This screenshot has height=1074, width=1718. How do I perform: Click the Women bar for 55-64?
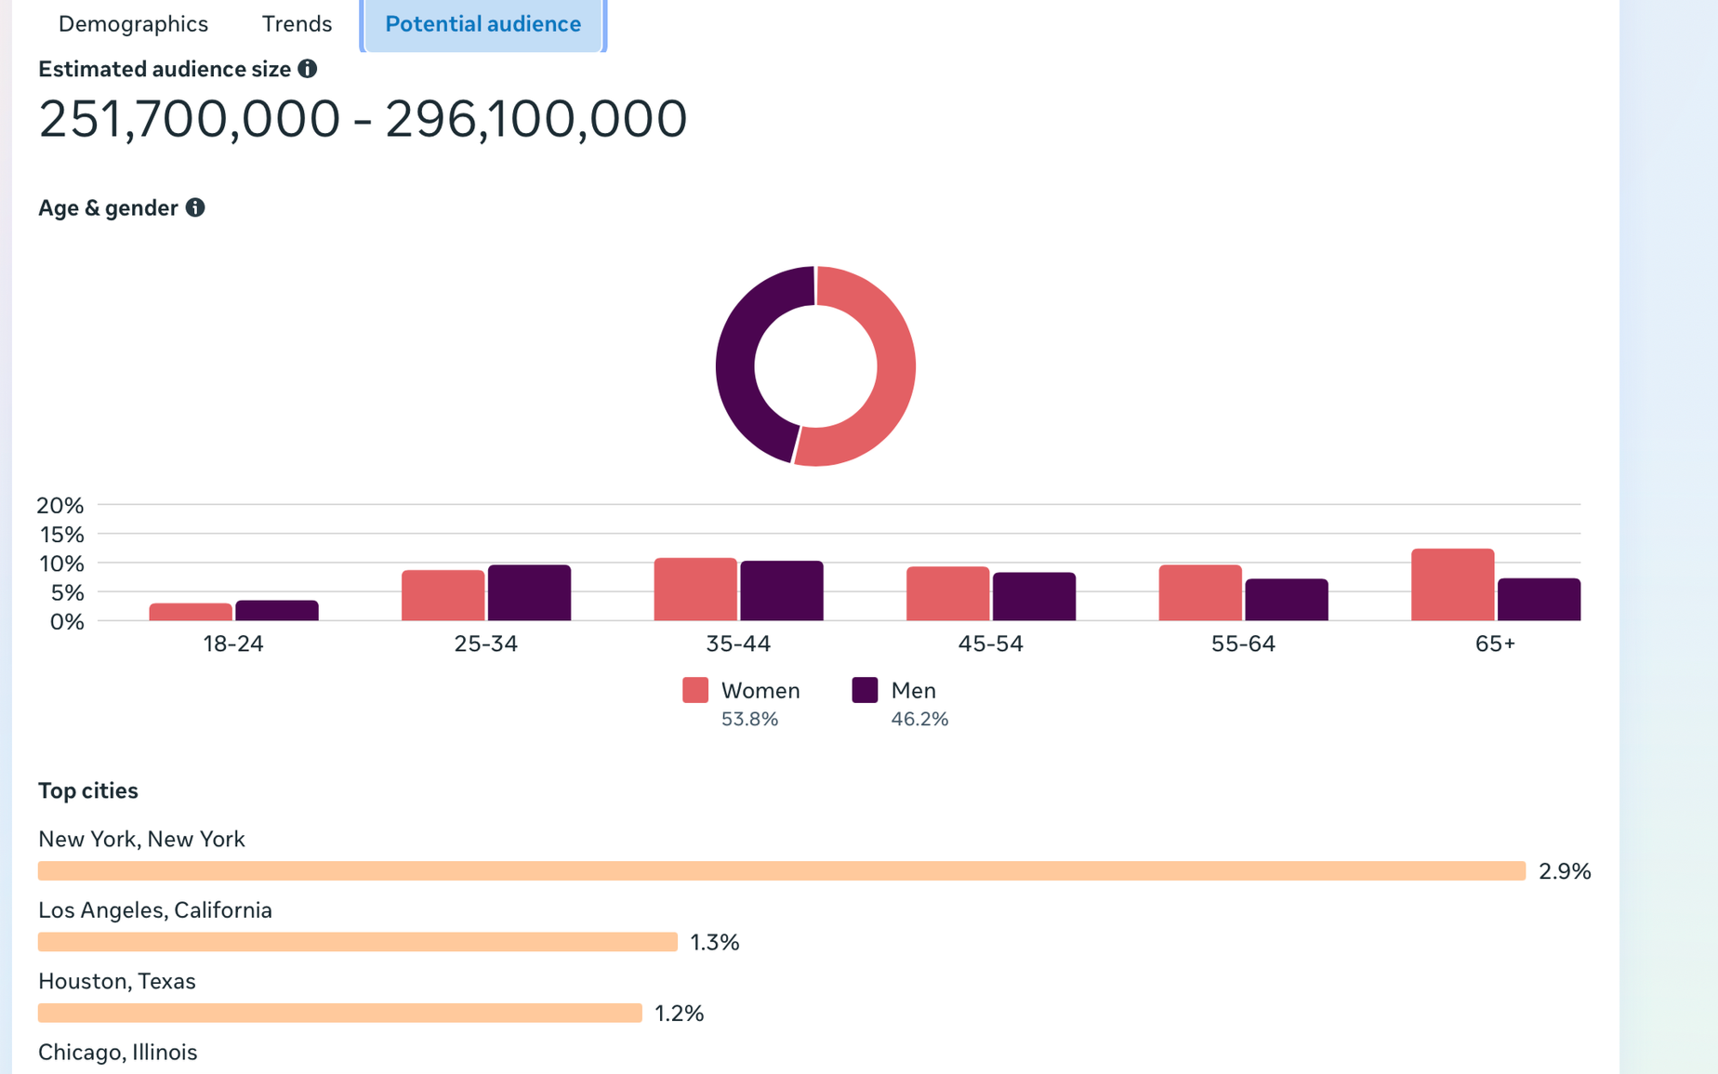[x=1200, y=592]
